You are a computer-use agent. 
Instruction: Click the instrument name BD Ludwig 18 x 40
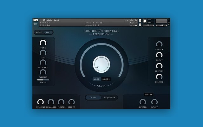[51, 20]
